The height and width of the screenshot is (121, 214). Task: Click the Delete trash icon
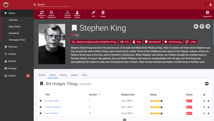[103, 13]
